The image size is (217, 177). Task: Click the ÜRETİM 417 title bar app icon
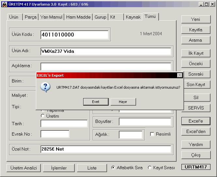pos(4,4)
